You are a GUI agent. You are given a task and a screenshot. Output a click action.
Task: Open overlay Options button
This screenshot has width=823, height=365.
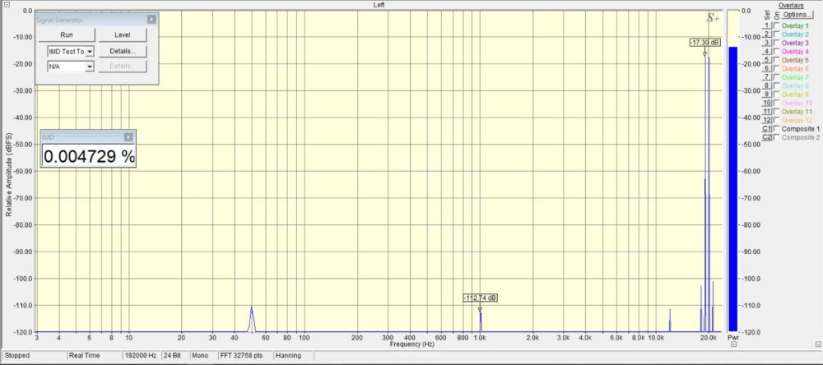[796, 15]
